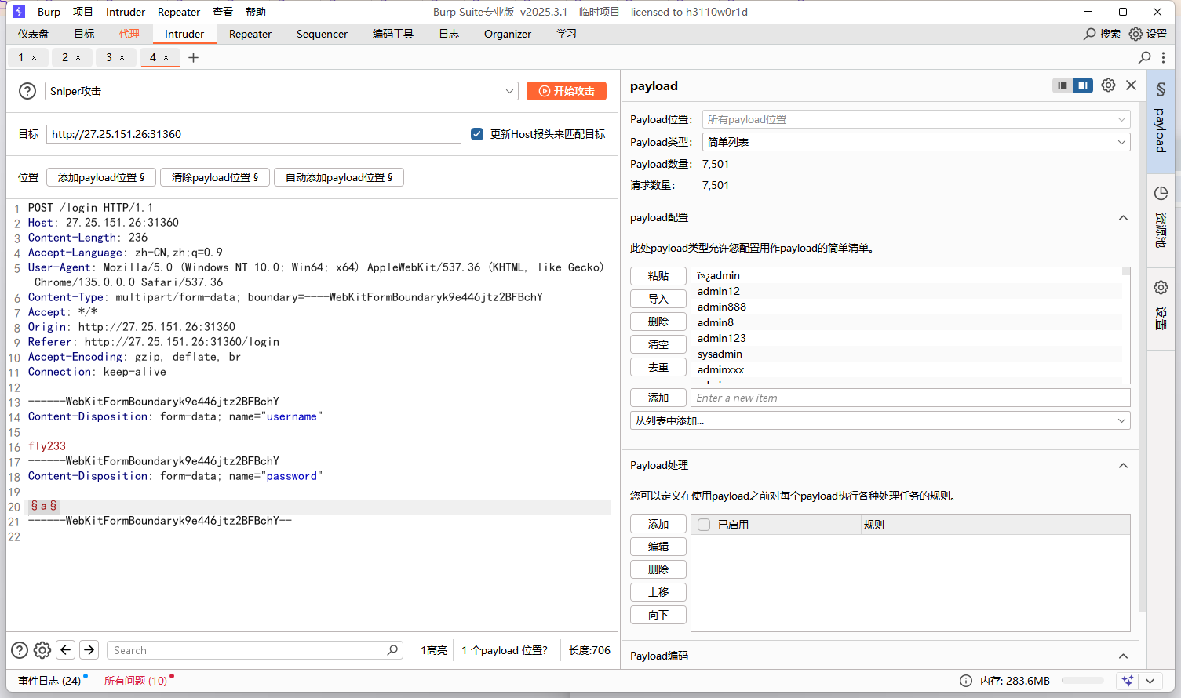Open the Sniper攻击 attack type dropdown

coord(282,91)
